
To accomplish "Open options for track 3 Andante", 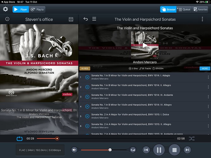I will click(208, 97).
